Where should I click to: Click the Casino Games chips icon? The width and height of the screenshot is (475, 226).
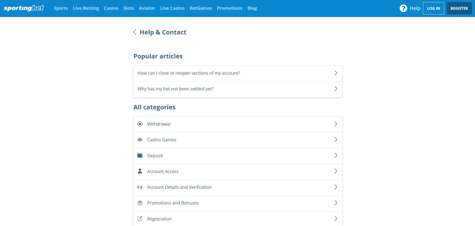tap(140, 140)
